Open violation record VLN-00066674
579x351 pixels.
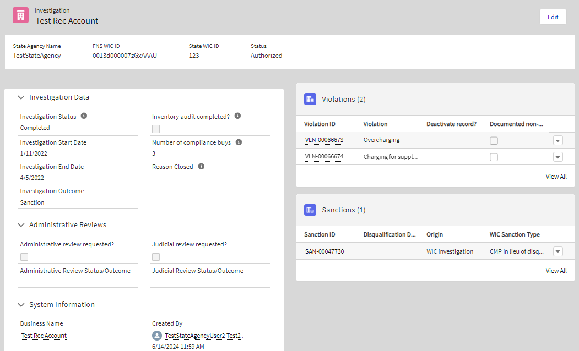tap(324, 157)
